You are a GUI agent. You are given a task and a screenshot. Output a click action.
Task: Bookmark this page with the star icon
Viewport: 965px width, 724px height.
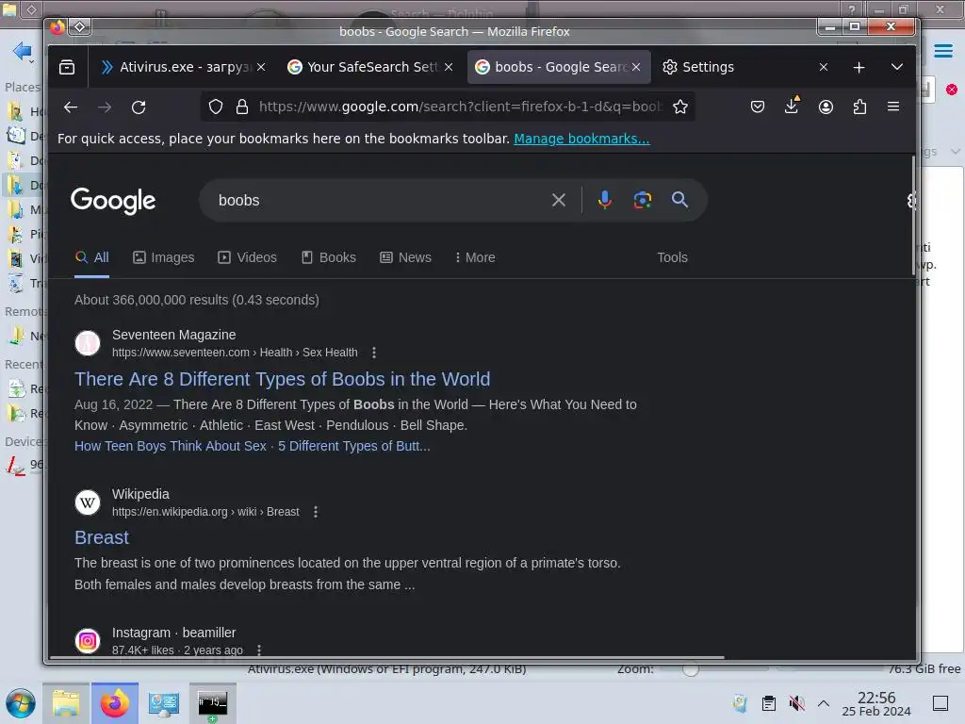coord(680,107)
